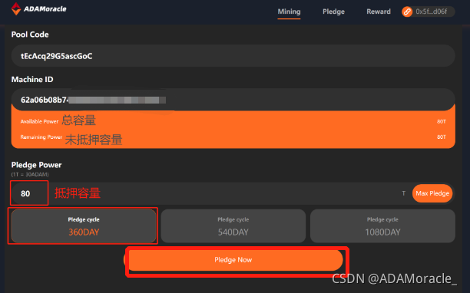Click the ADAMoracle logo icon
Image resolution: width=470 pixels, height=293 pixels.
(16, 8)
